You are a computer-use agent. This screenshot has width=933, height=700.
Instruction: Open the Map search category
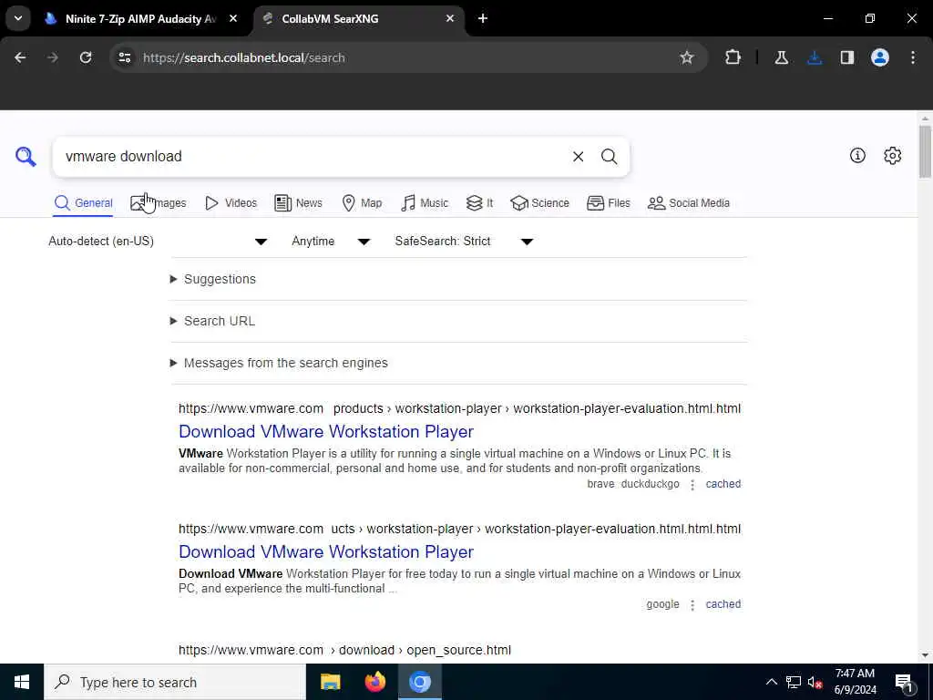[x=362, y=203]
